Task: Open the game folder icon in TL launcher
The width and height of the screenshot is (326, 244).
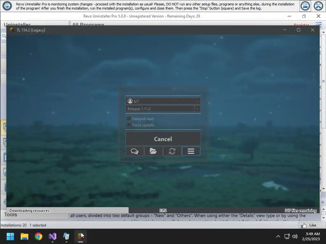Action: coord(153,151)
